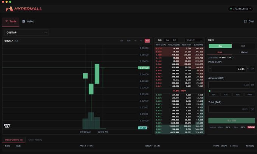
Task: Select the 1h chart interval
Action: click(x=135, y=41)
